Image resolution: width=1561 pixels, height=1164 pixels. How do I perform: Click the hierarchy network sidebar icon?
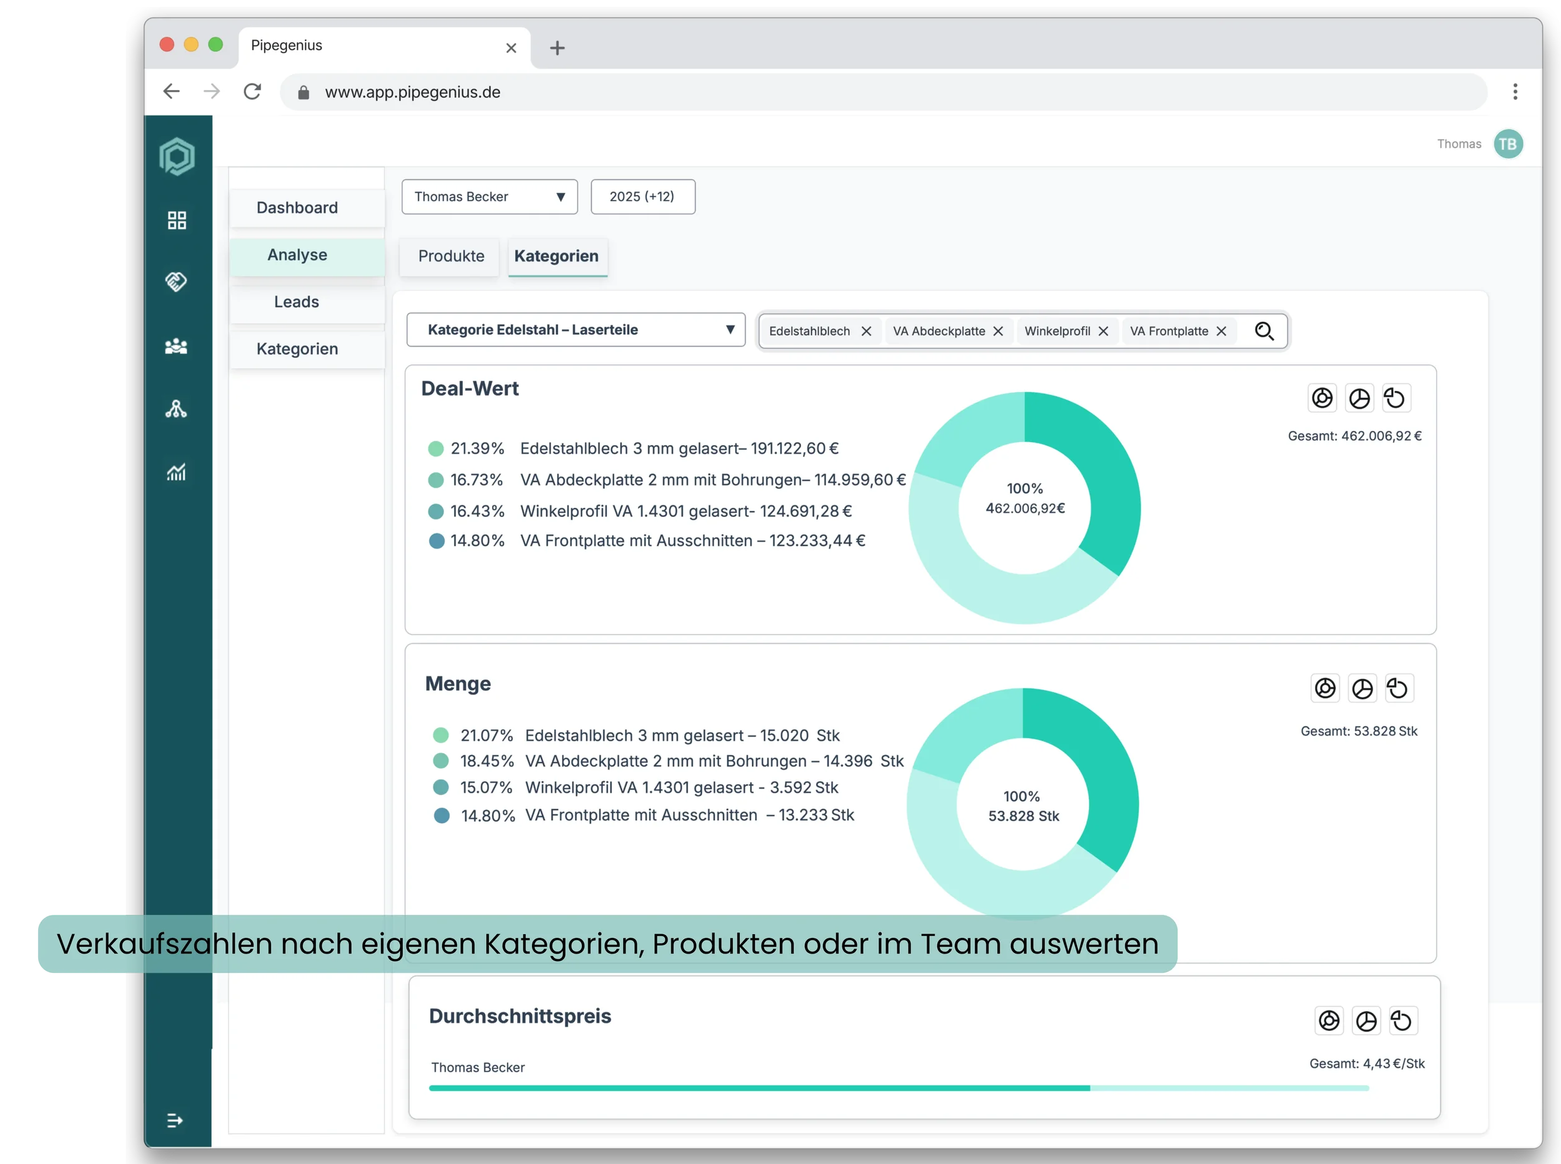tap(176, 410)
